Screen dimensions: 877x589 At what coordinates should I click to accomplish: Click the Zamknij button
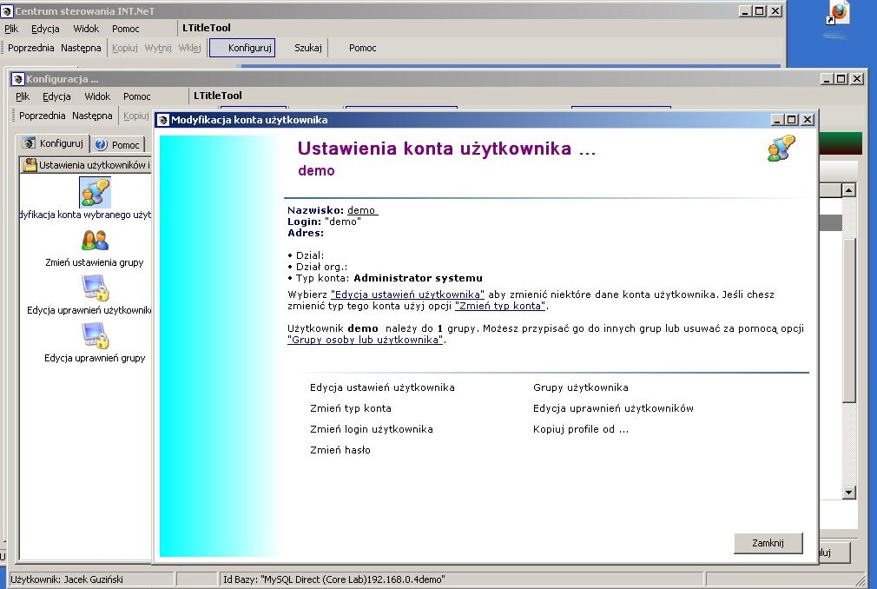768,543
